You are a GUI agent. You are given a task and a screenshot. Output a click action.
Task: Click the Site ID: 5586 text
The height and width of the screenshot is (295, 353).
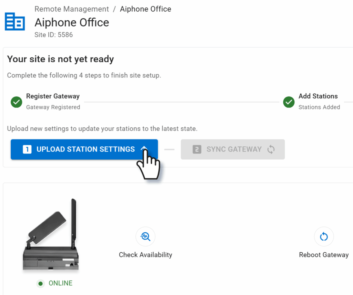[x=53, y=35]
